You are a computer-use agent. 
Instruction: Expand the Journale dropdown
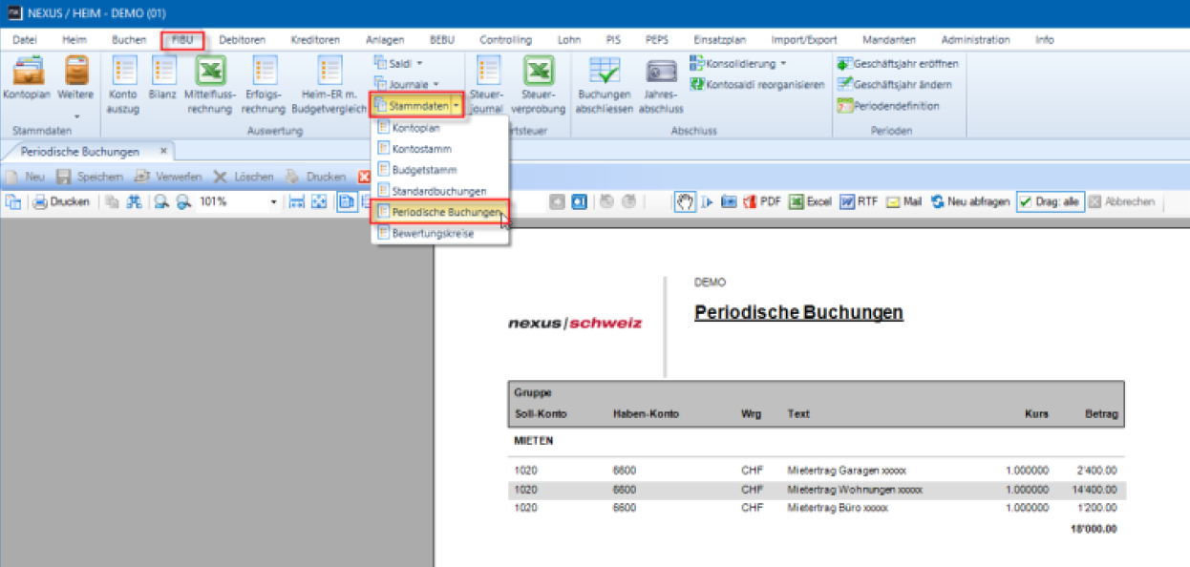(x=407, y=84)
